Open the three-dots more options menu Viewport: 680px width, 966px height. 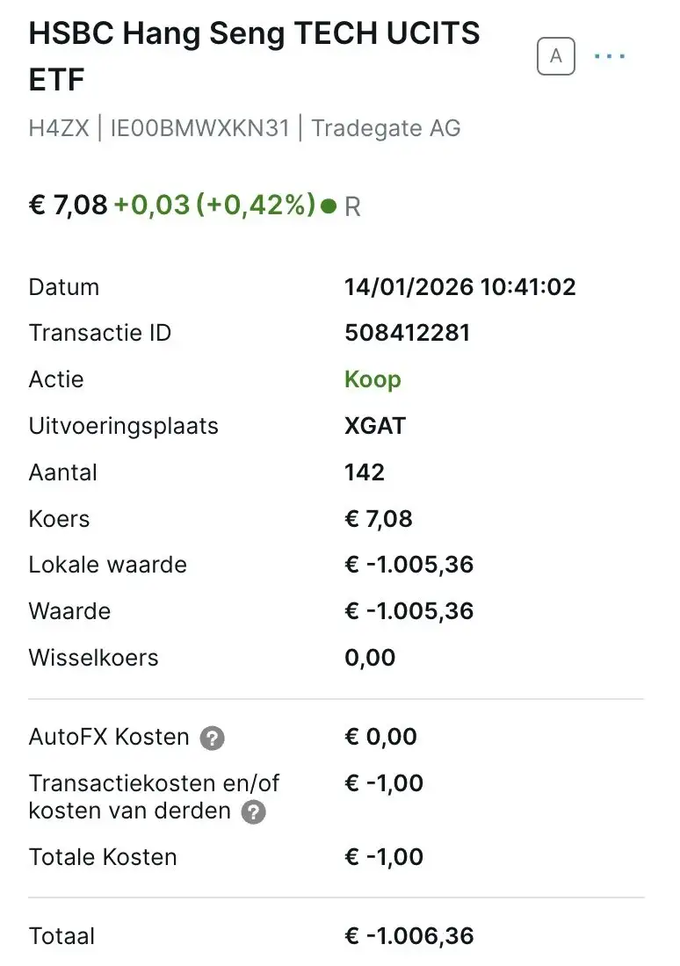coord(610,56)
